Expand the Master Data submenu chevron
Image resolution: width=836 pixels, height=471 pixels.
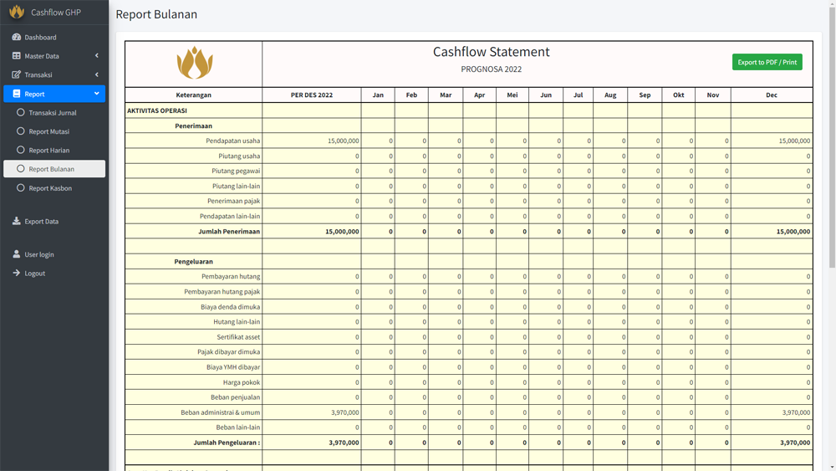(x=96, y=56)
